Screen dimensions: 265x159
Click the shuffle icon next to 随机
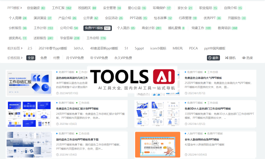[x=227, y=58]
